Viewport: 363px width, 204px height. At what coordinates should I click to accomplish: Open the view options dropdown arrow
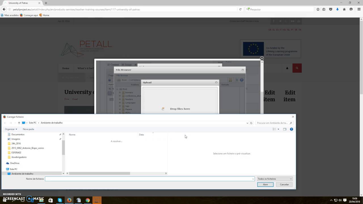pos(278,129)
